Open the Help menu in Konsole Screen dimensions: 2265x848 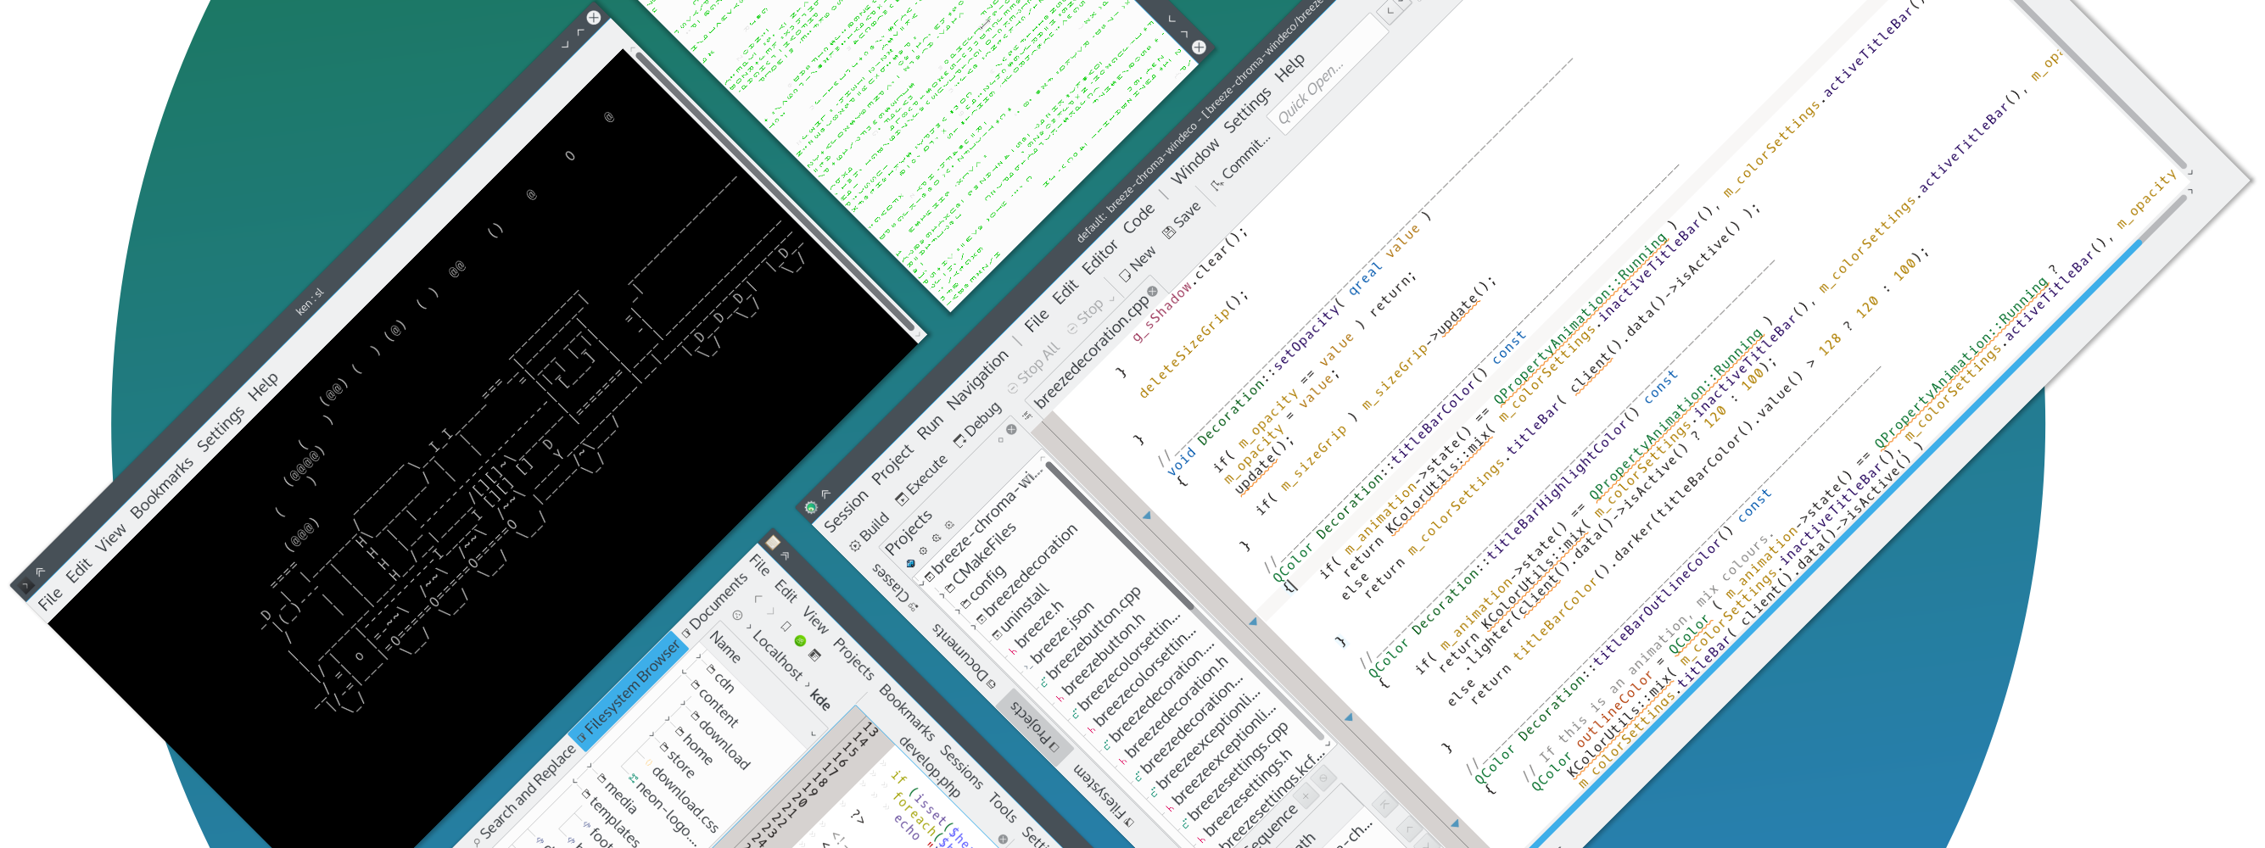tap(264, 386)
